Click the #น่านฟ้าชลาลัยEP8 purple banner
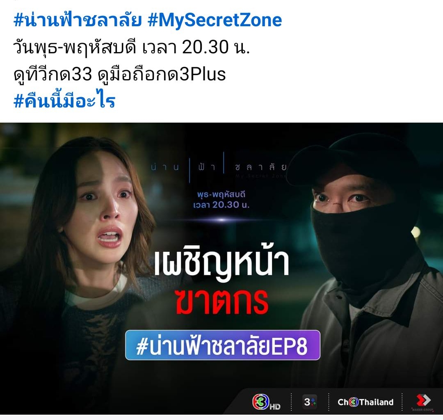Viewport: 443px width, 420px height. 223,345
